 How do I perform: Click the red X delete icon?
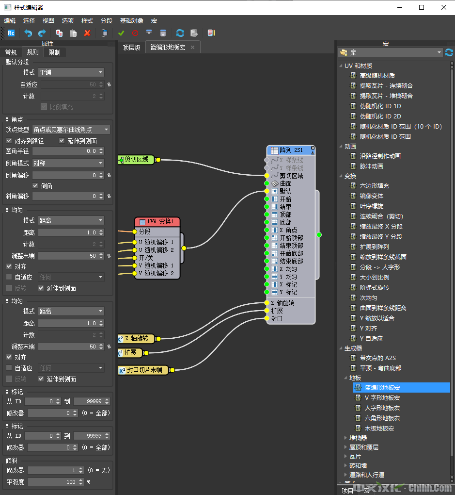point(87,33)
